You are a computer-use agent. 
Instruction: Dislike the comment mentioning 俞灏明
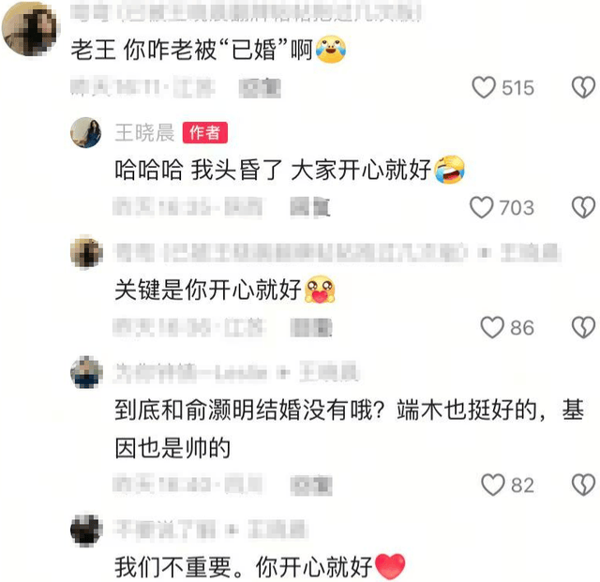pyautogui.click(x=583, y=485)
